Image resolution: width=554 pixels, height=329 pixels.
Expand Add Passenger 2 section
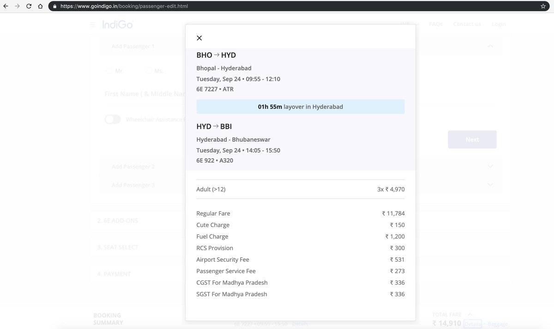click(x=490, y=167)
